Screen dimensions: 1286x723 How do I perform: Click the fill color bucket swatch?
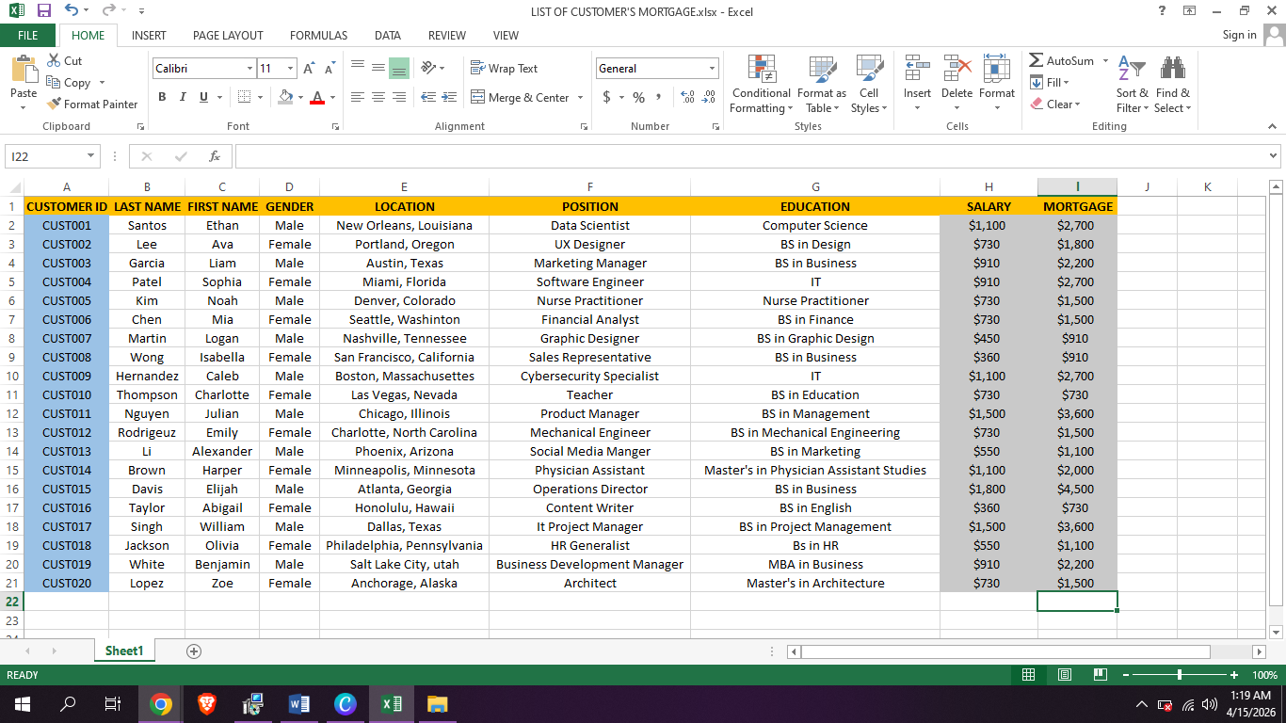click(x=285, y=97)
